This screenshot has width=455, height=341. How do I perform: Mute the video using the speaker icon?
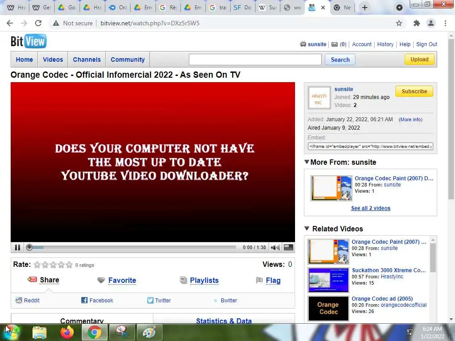(x=275, y=247)
